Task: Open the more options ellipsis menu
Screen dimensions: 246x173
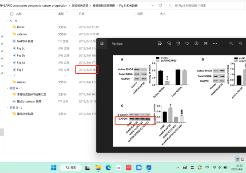Action: [x=215, y=43]
